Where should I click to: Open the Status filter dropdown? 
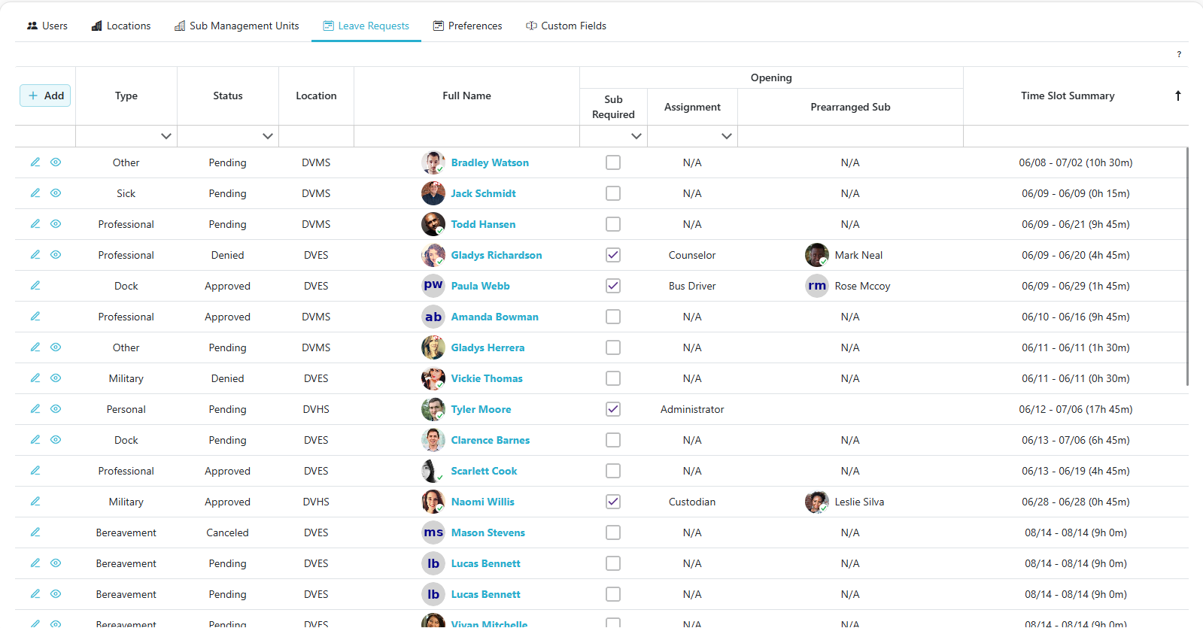pos(267,136)
